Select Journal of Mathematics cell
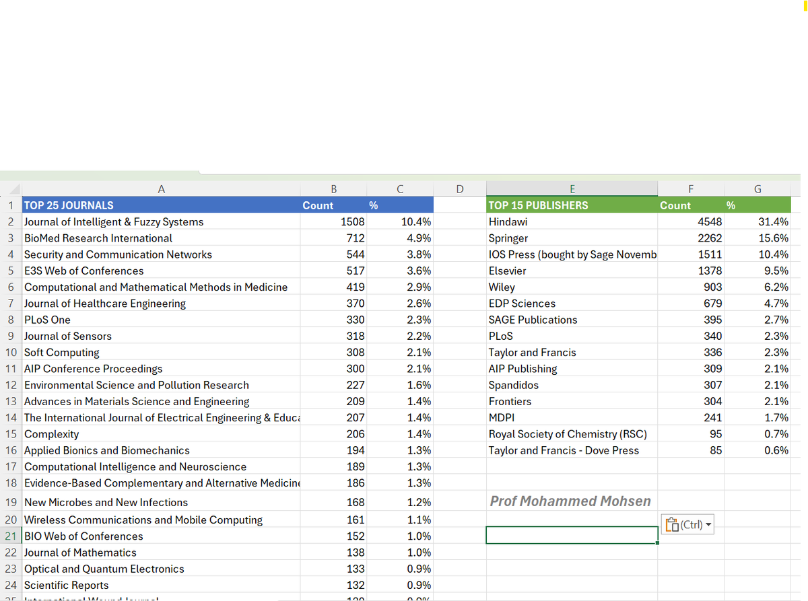808x601 pixels. pyautogui.click(x=161, y=553)
